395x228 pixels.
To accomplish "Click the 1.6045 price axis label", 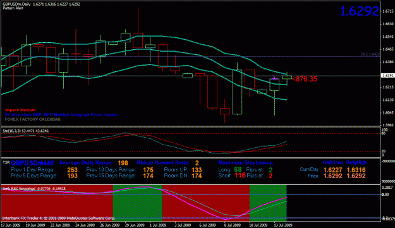I will click(388, 112).
